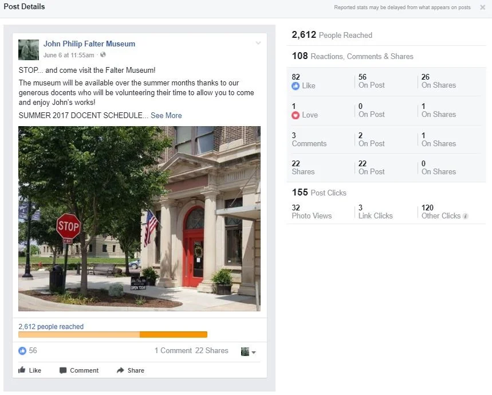Screen dimensions: 492x395
Task: Click the reported stats delay notice
Action: [402, 7]
